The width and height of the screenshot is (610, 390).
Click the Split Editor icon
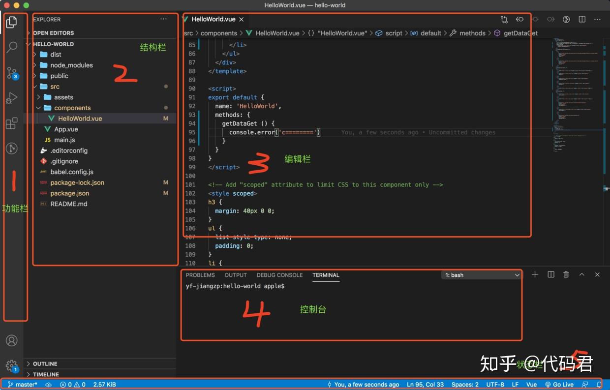[582, 19]
